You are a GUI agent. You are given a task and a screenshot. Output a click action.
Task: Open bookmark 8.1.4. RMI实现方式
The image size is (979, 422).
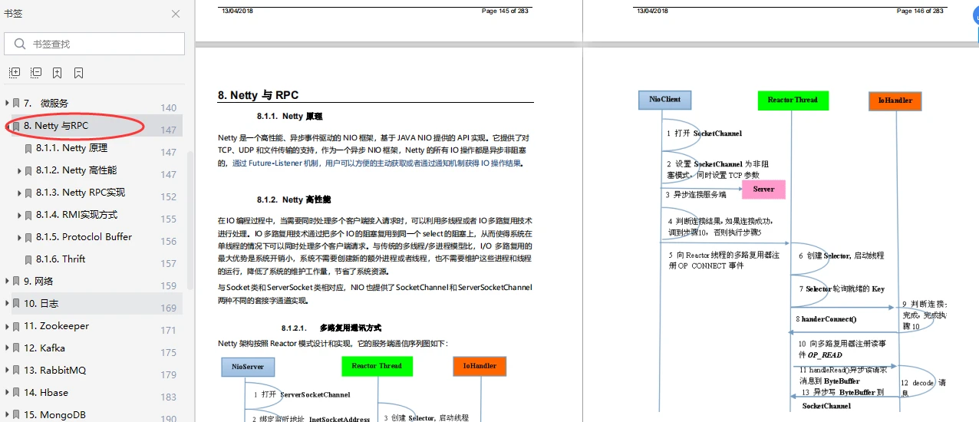coord(77,215)
